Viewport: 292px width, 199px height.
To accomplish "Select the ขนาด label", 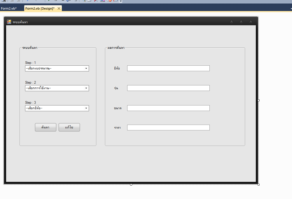I will coord(118,108).
